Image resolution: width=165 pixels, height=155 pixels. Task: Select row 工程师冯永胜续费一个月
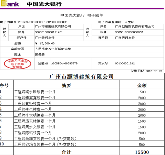pyautogui.click(x=82, y=92)
